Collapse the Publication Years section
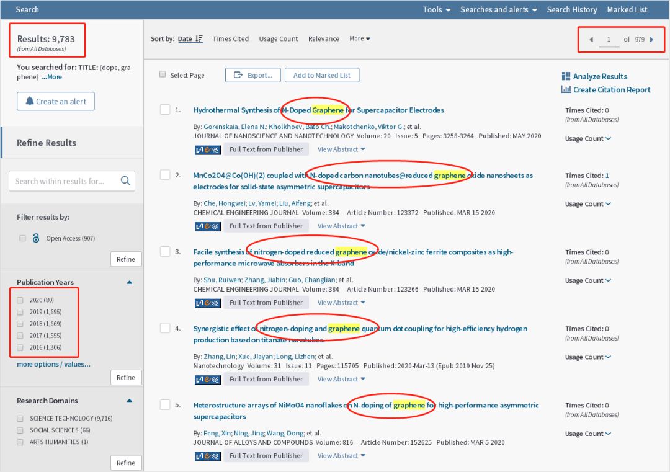Viewport: 670px width, 472px height. coord(130,282)
